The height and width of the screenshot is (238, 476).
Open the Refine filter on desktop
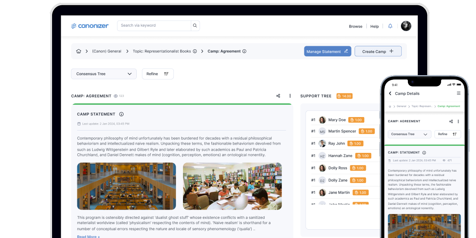point(158,74)
